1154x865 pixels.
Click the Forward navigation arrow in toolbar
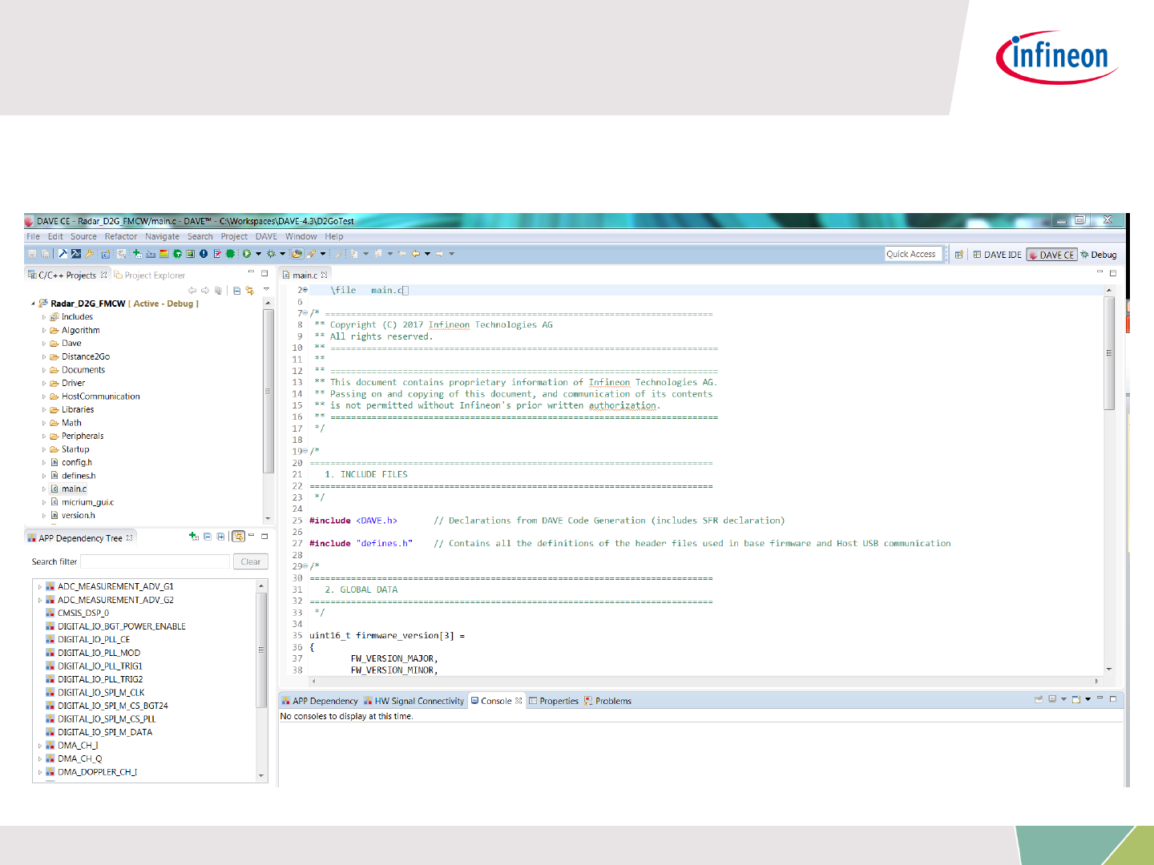[439, 254]
